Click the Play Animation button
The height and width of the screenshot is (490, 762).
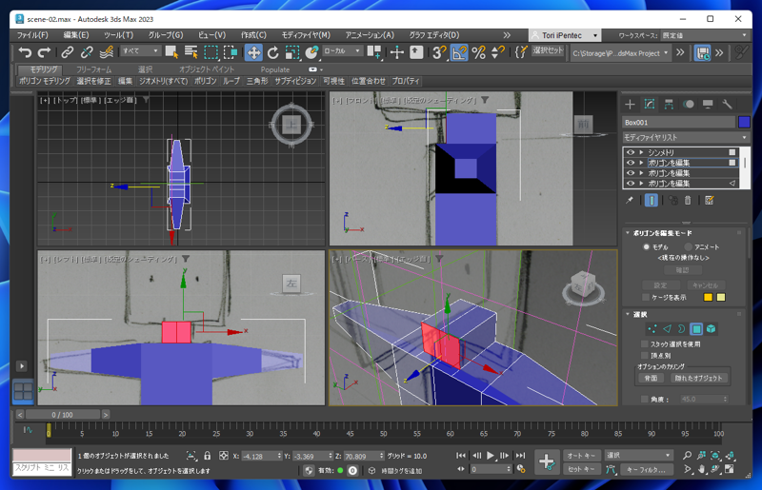coord(491,456)
